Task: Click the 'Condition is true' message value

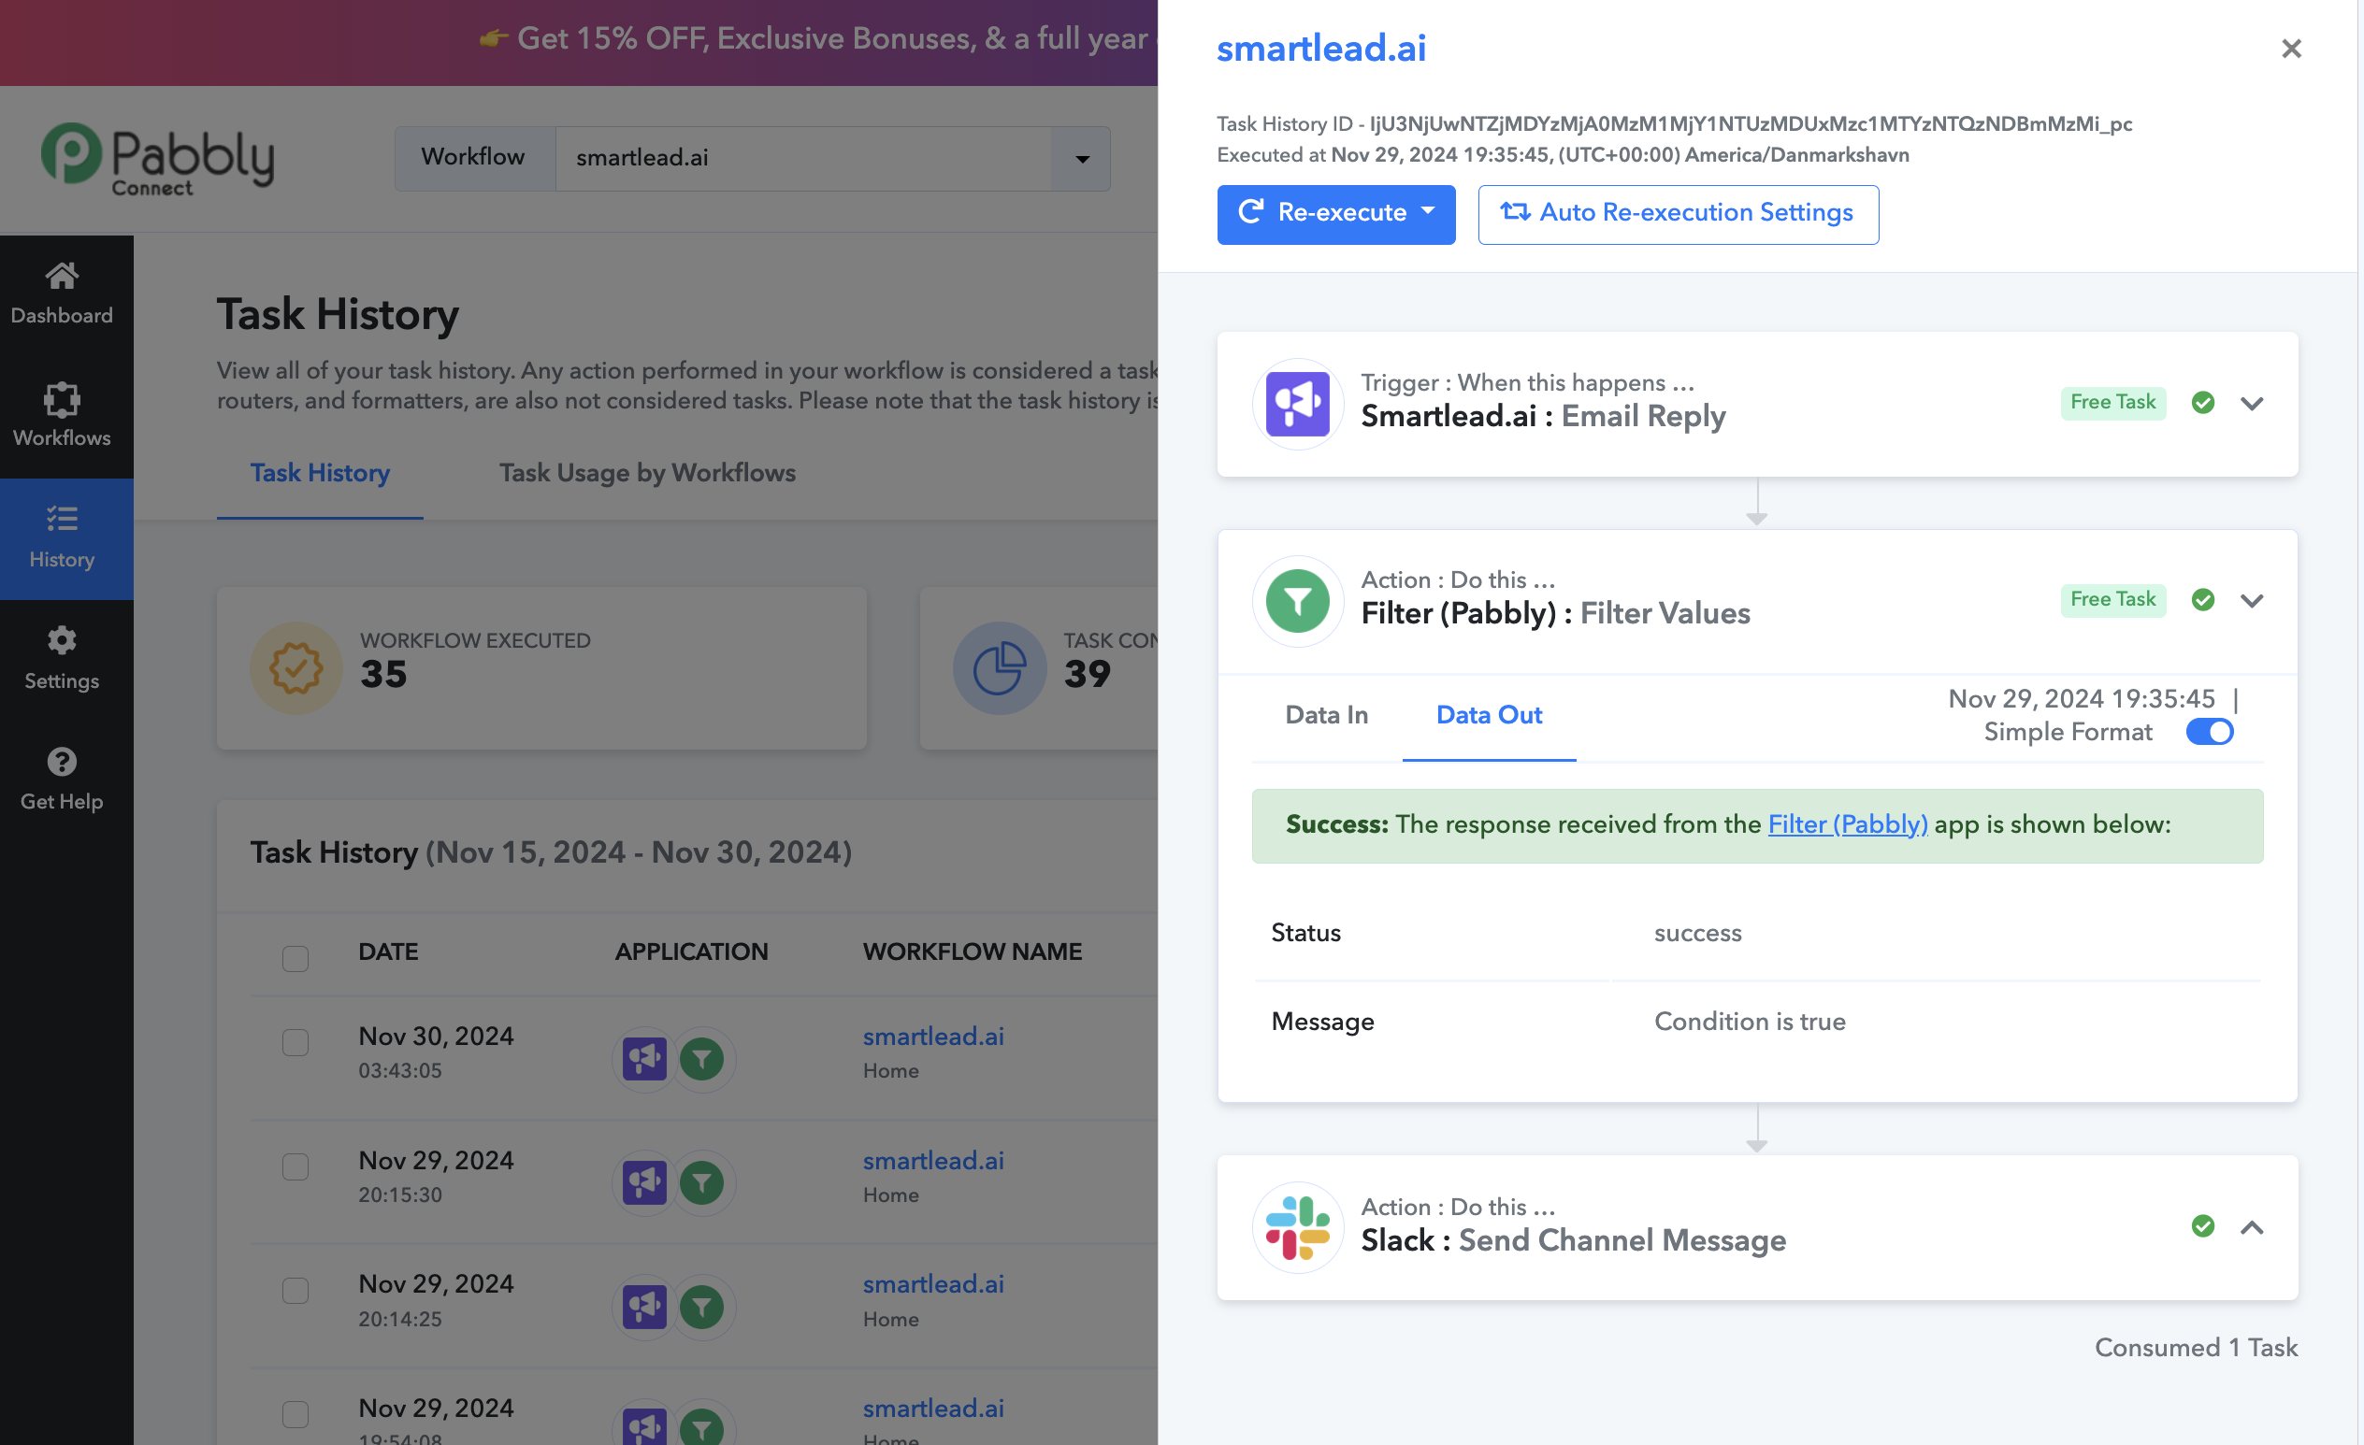Action: tap(1749, 1023)
